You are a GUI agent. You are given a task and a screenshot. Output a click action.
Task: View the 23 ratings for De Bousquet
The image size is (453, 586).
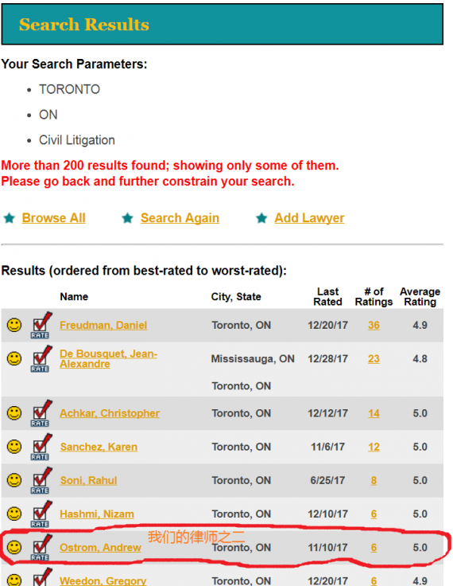374,359
